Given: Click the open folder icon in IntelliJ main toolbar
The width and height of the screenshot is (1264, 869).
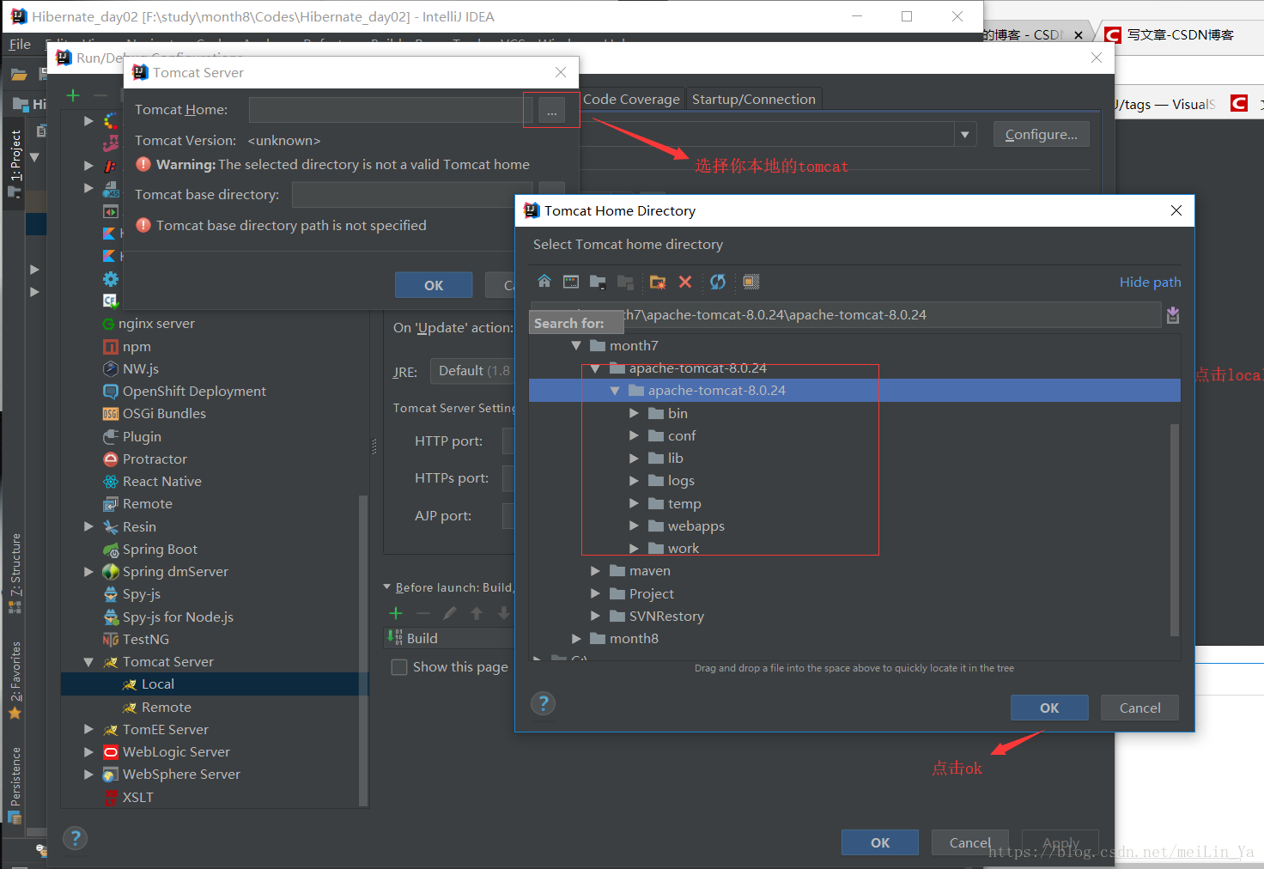Looking at the screenshot, I should (19, 75).
